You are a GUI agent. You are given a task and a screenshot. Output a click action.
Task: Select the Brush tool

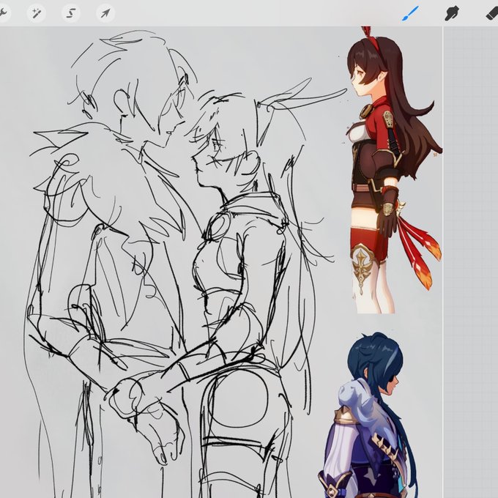point(410,13)
